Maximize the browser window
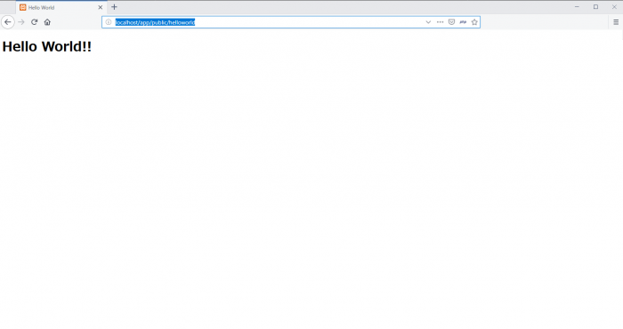The width and height of the screenshot is (623, 329). [x=595, y=7]
